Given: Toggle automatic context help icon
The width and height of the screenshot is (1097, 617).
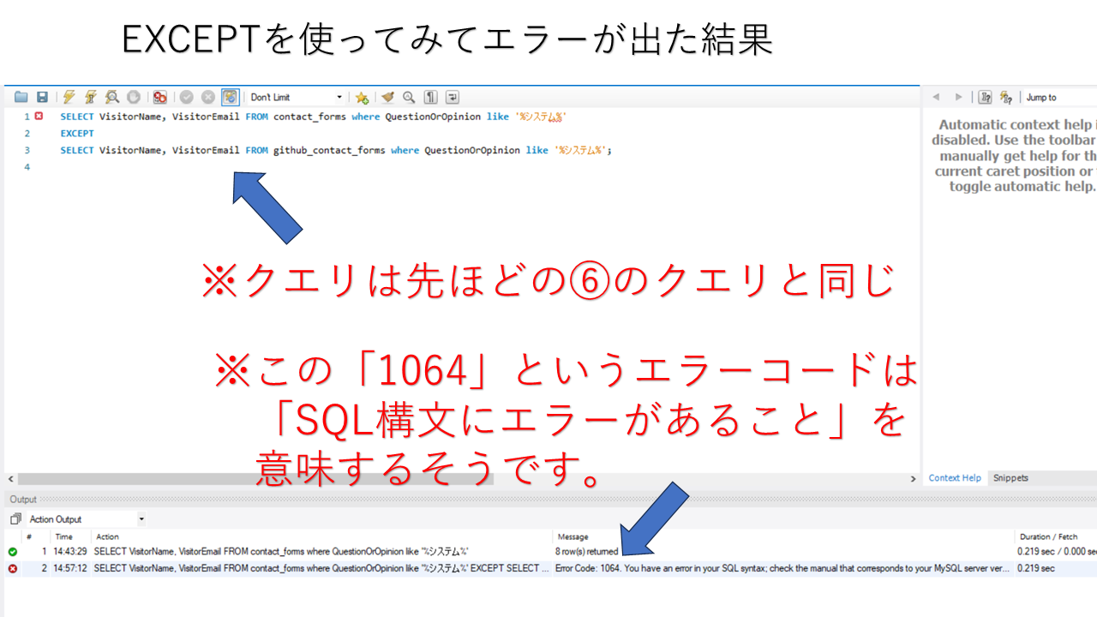Looking at the screenshot, I should click(x=986, y=98).
